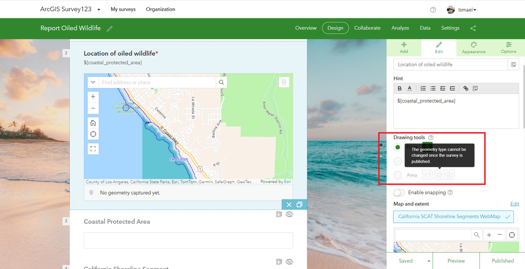Click the Preview button
Viewport: 525px width, 269px height.
(456, 261)
